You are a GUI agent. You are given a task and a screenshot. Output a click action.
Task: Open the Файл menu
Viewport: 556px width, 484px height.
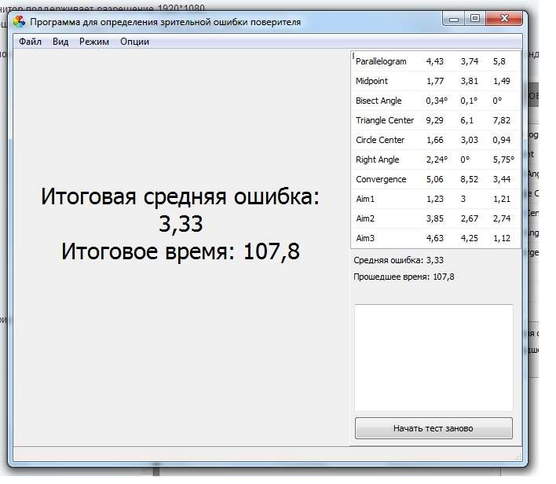30,42
